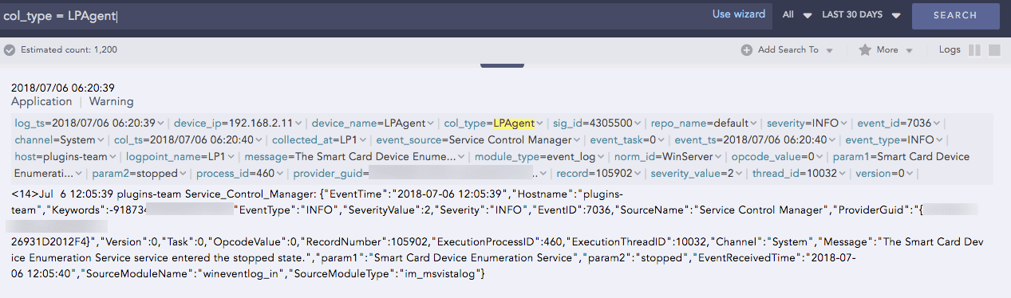Click the Add Search To label
This screenshot has width=1011, height=298.
pos(788,50)
